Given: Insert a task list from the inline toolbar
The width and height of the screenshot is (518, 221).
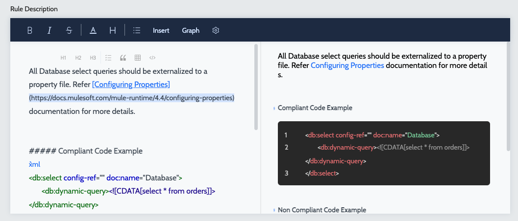Looking at the screenshot, I should (x=108, y=58).
